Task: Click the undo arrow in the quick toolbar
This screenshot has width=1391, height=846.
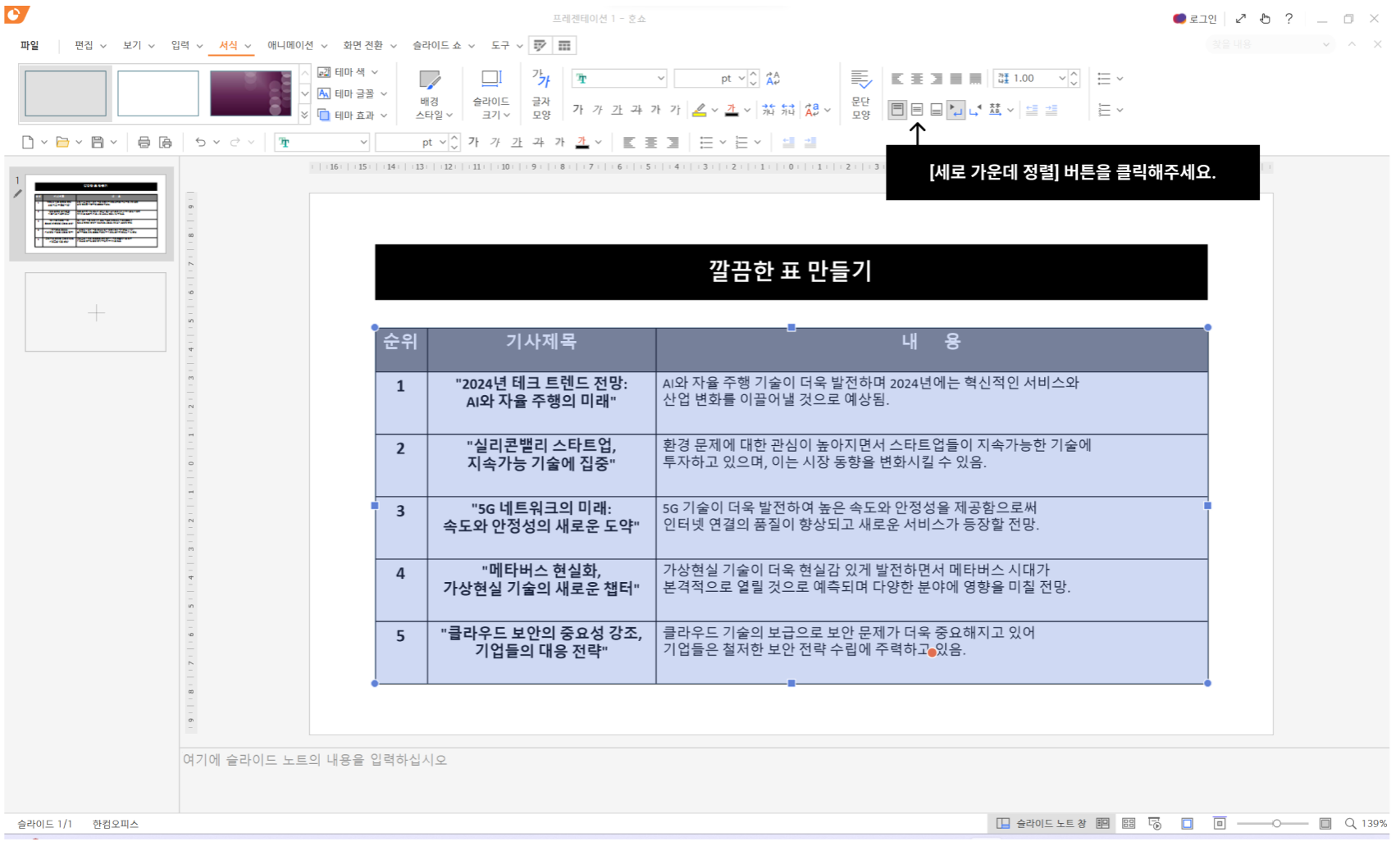Action: click(x=200, y=143)
